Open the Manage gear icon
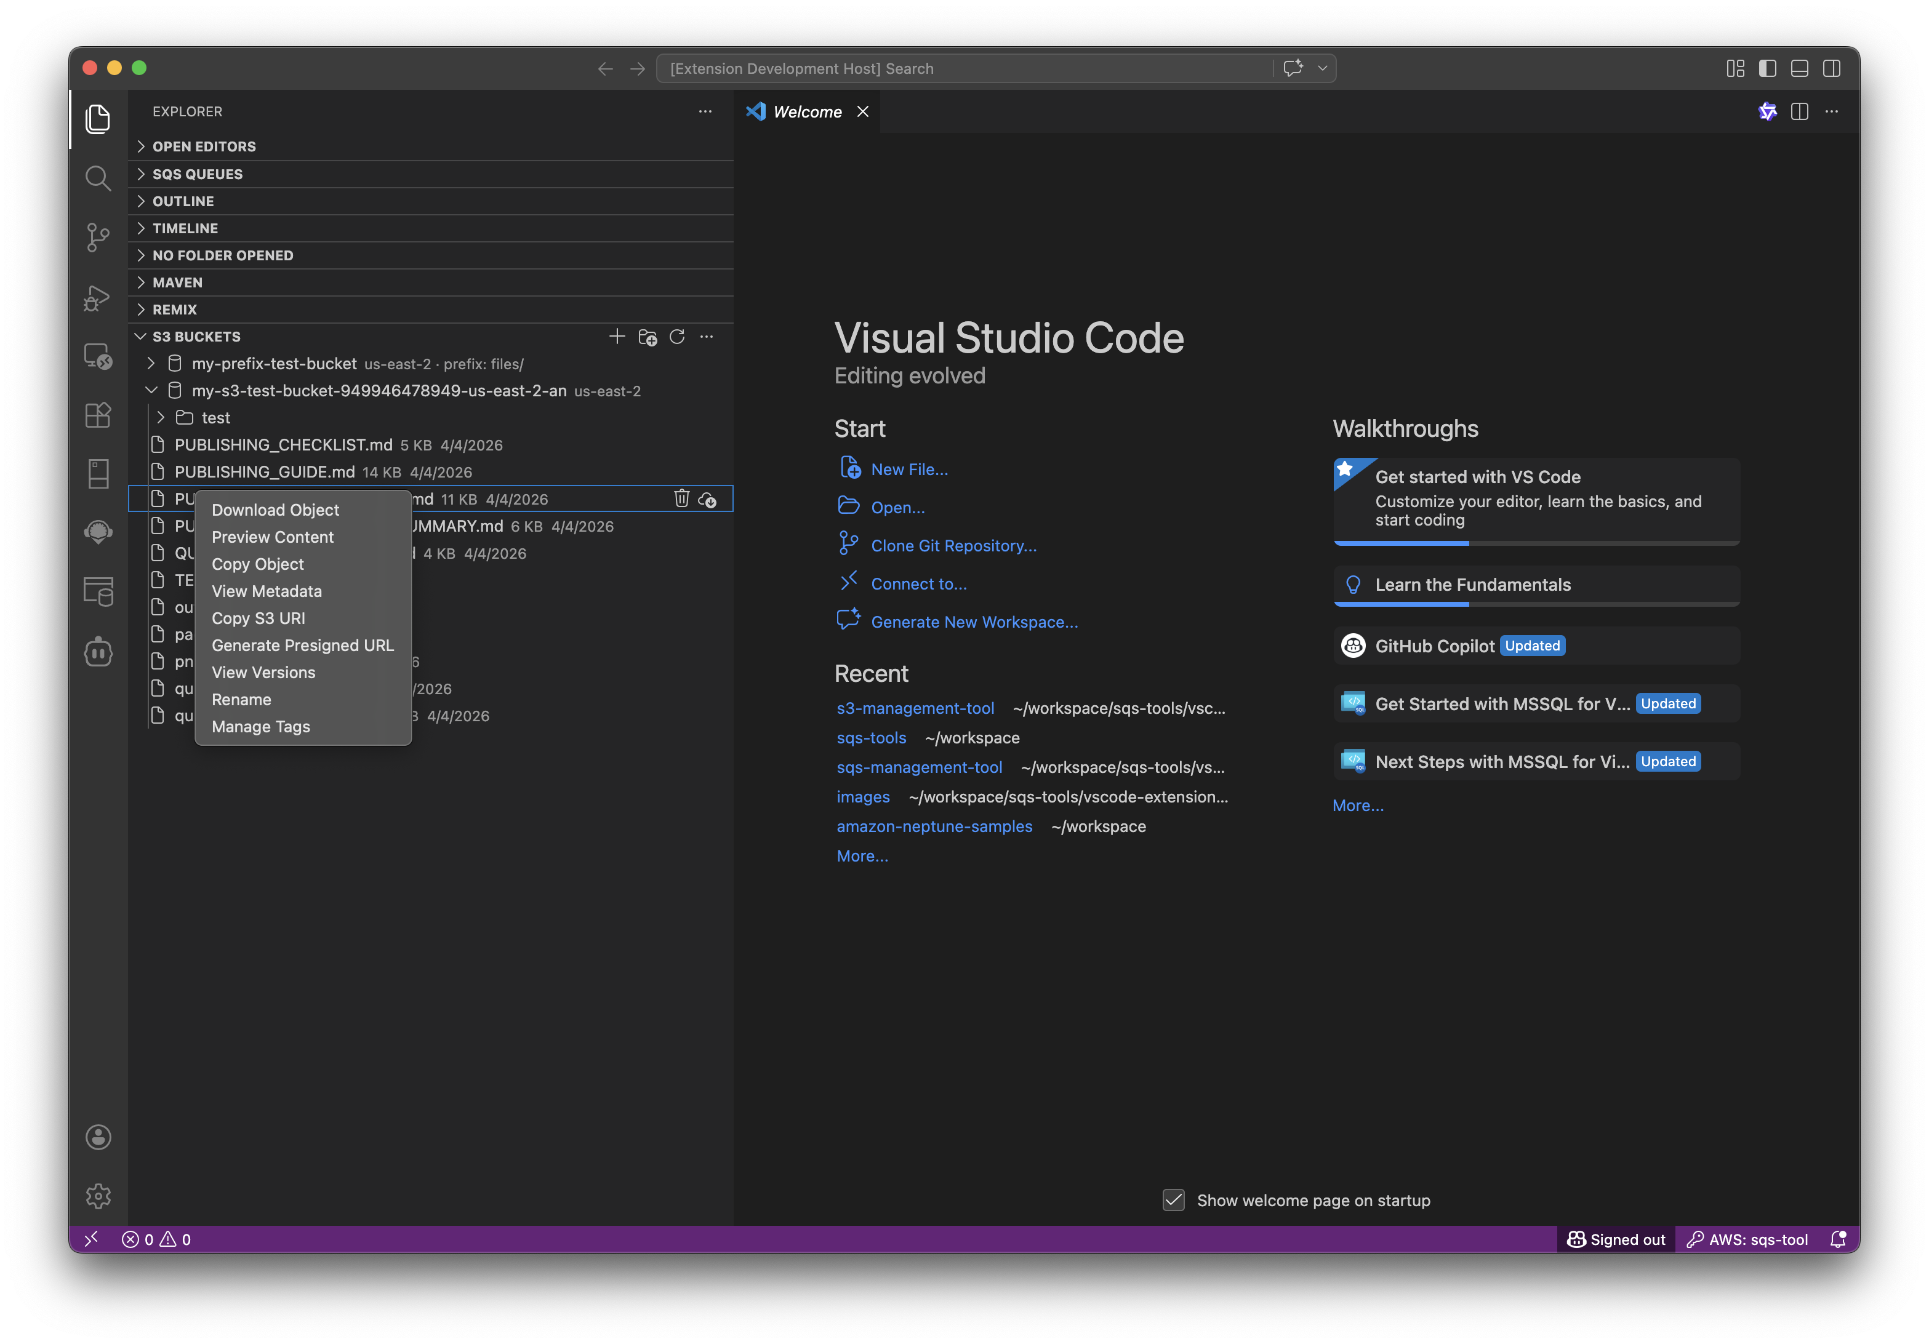Viewport: 1929px width, 1344px height. point(98,1195)
